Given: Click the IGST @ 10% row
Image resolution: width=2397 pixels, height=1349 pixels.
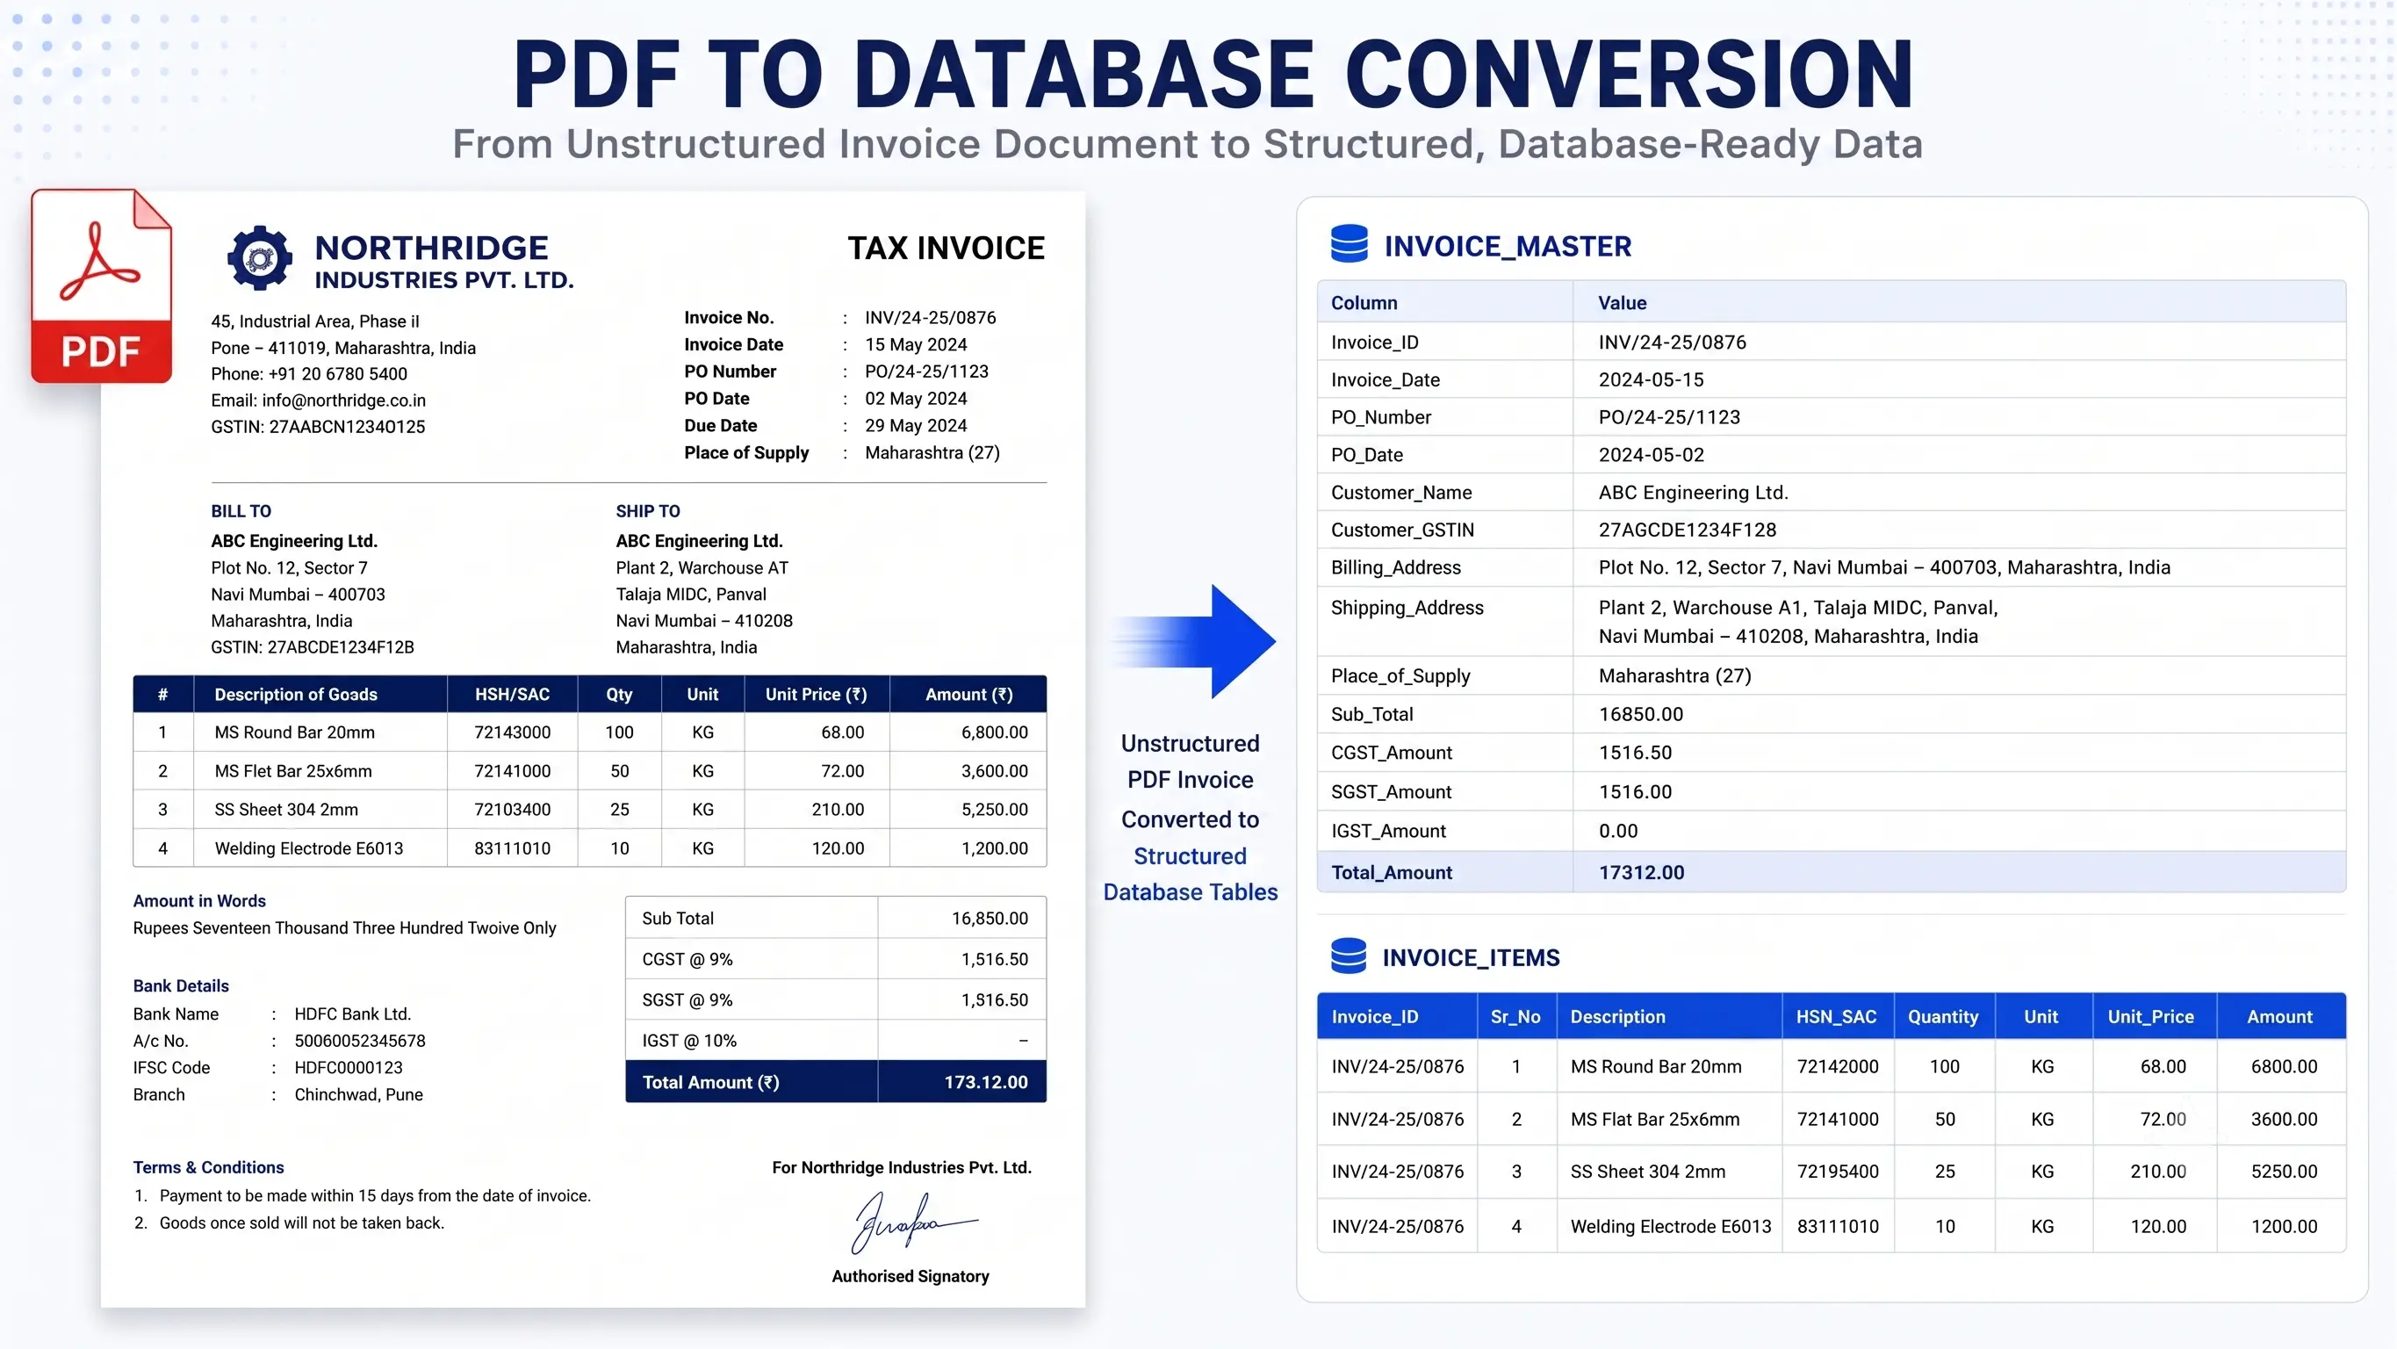Looking at the screenshot, I should pyautogui.click(x=836, y=1041).
